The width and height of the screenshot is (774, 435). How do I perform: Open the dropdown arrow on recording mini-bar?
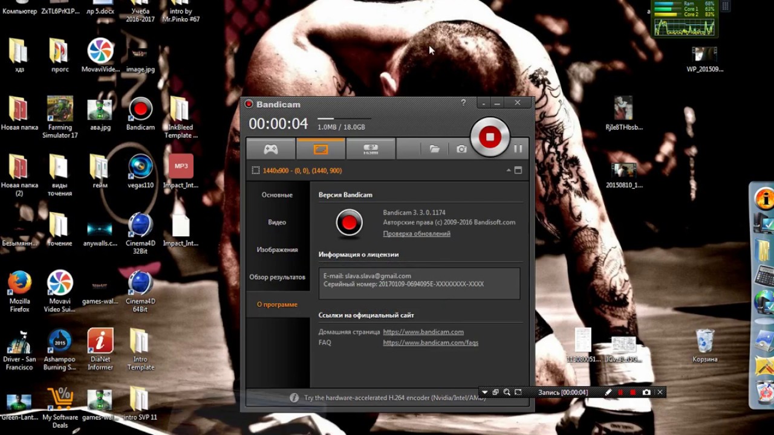(x=484, y=392)
